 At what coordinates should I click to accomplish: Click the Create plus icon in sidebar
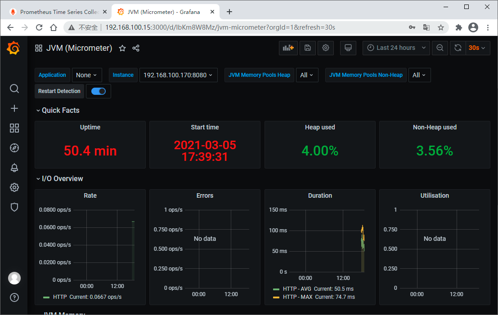tap(14, 108)
